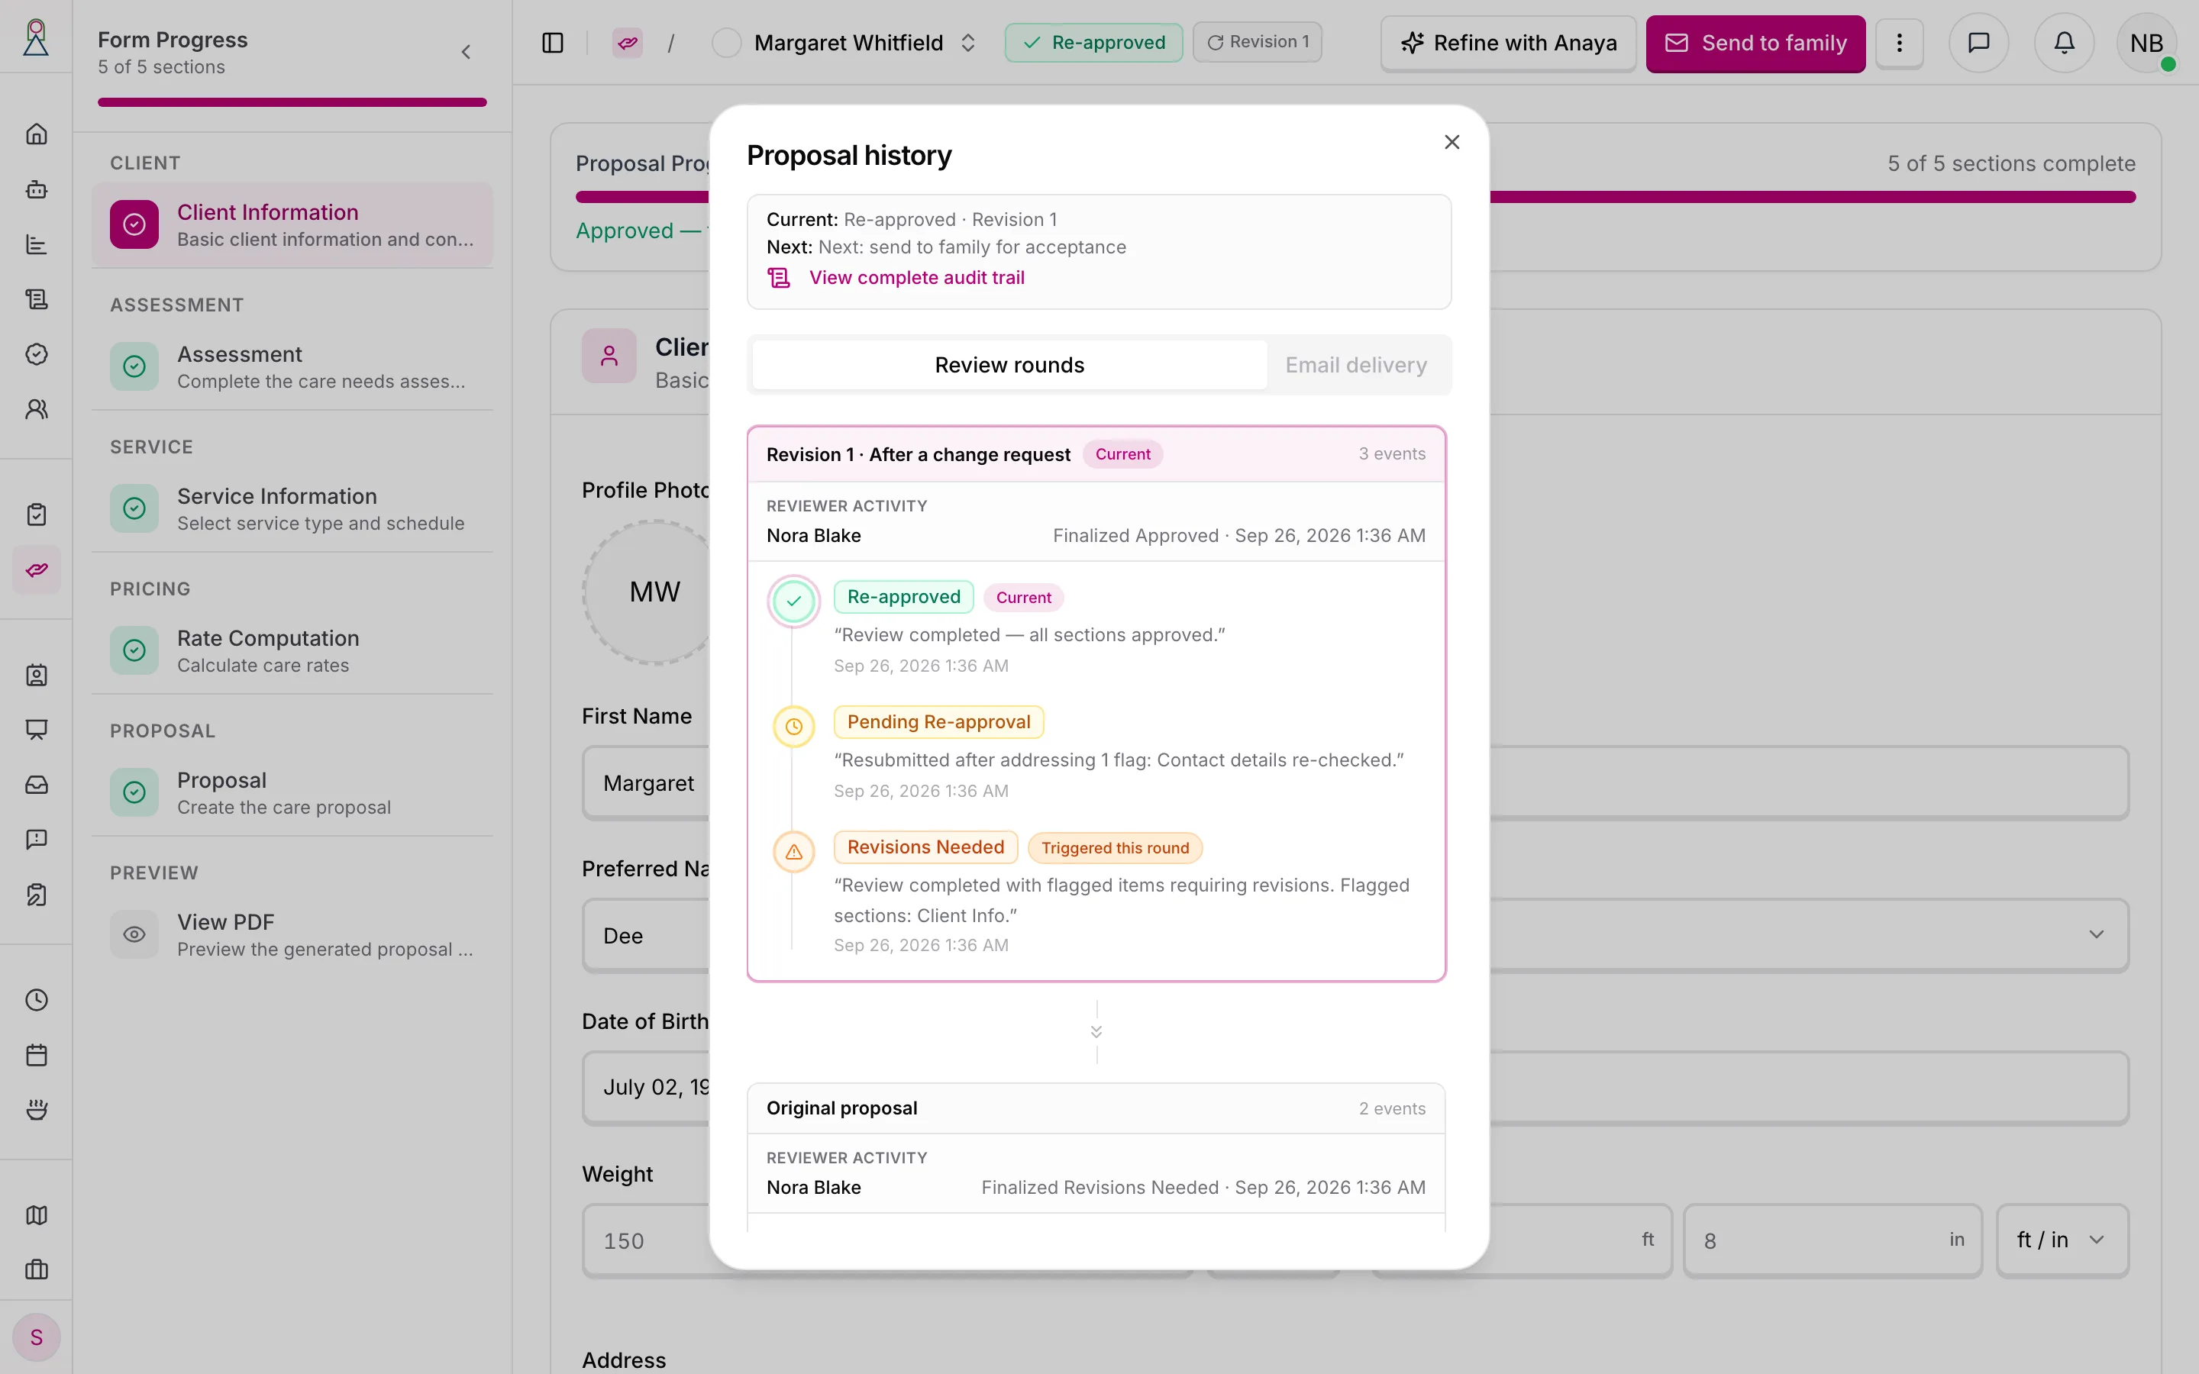The image size is (2199, 1374).
Task: Click the home icon in left sidebar
Action: click(37, 134)
